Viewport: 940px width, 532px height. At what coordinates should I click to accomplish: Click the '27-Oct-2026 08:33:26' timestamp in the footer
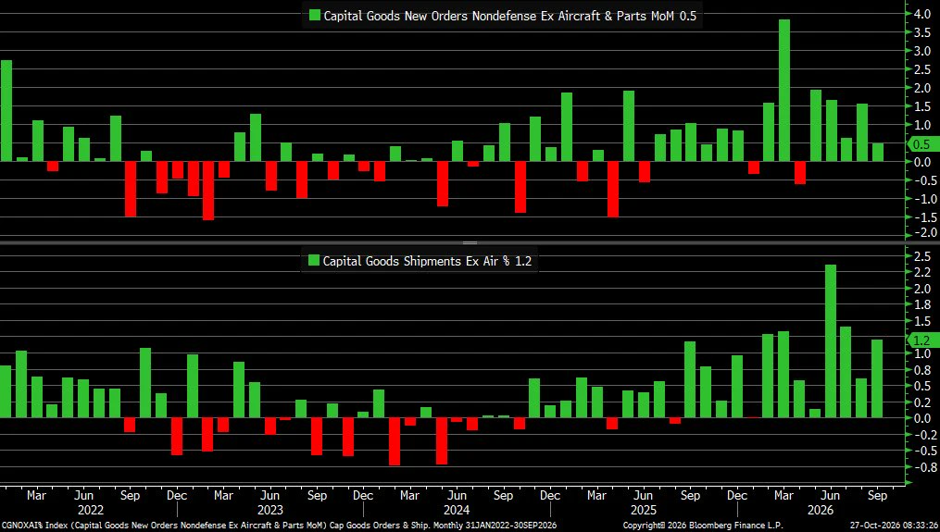click(x=894, y=526)
